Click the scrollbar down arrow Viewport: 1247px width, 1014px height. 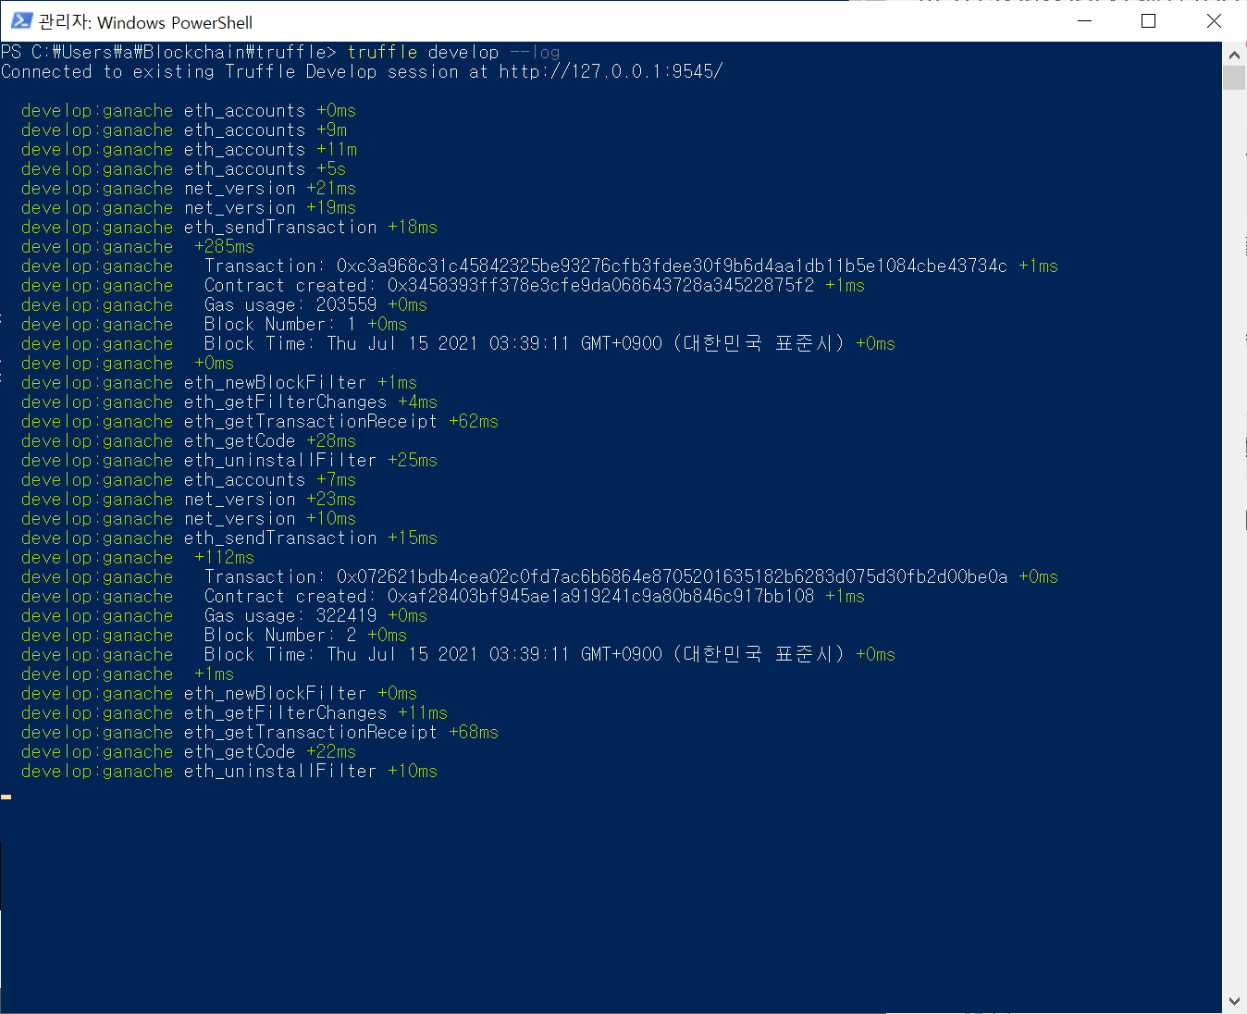1234,1001
